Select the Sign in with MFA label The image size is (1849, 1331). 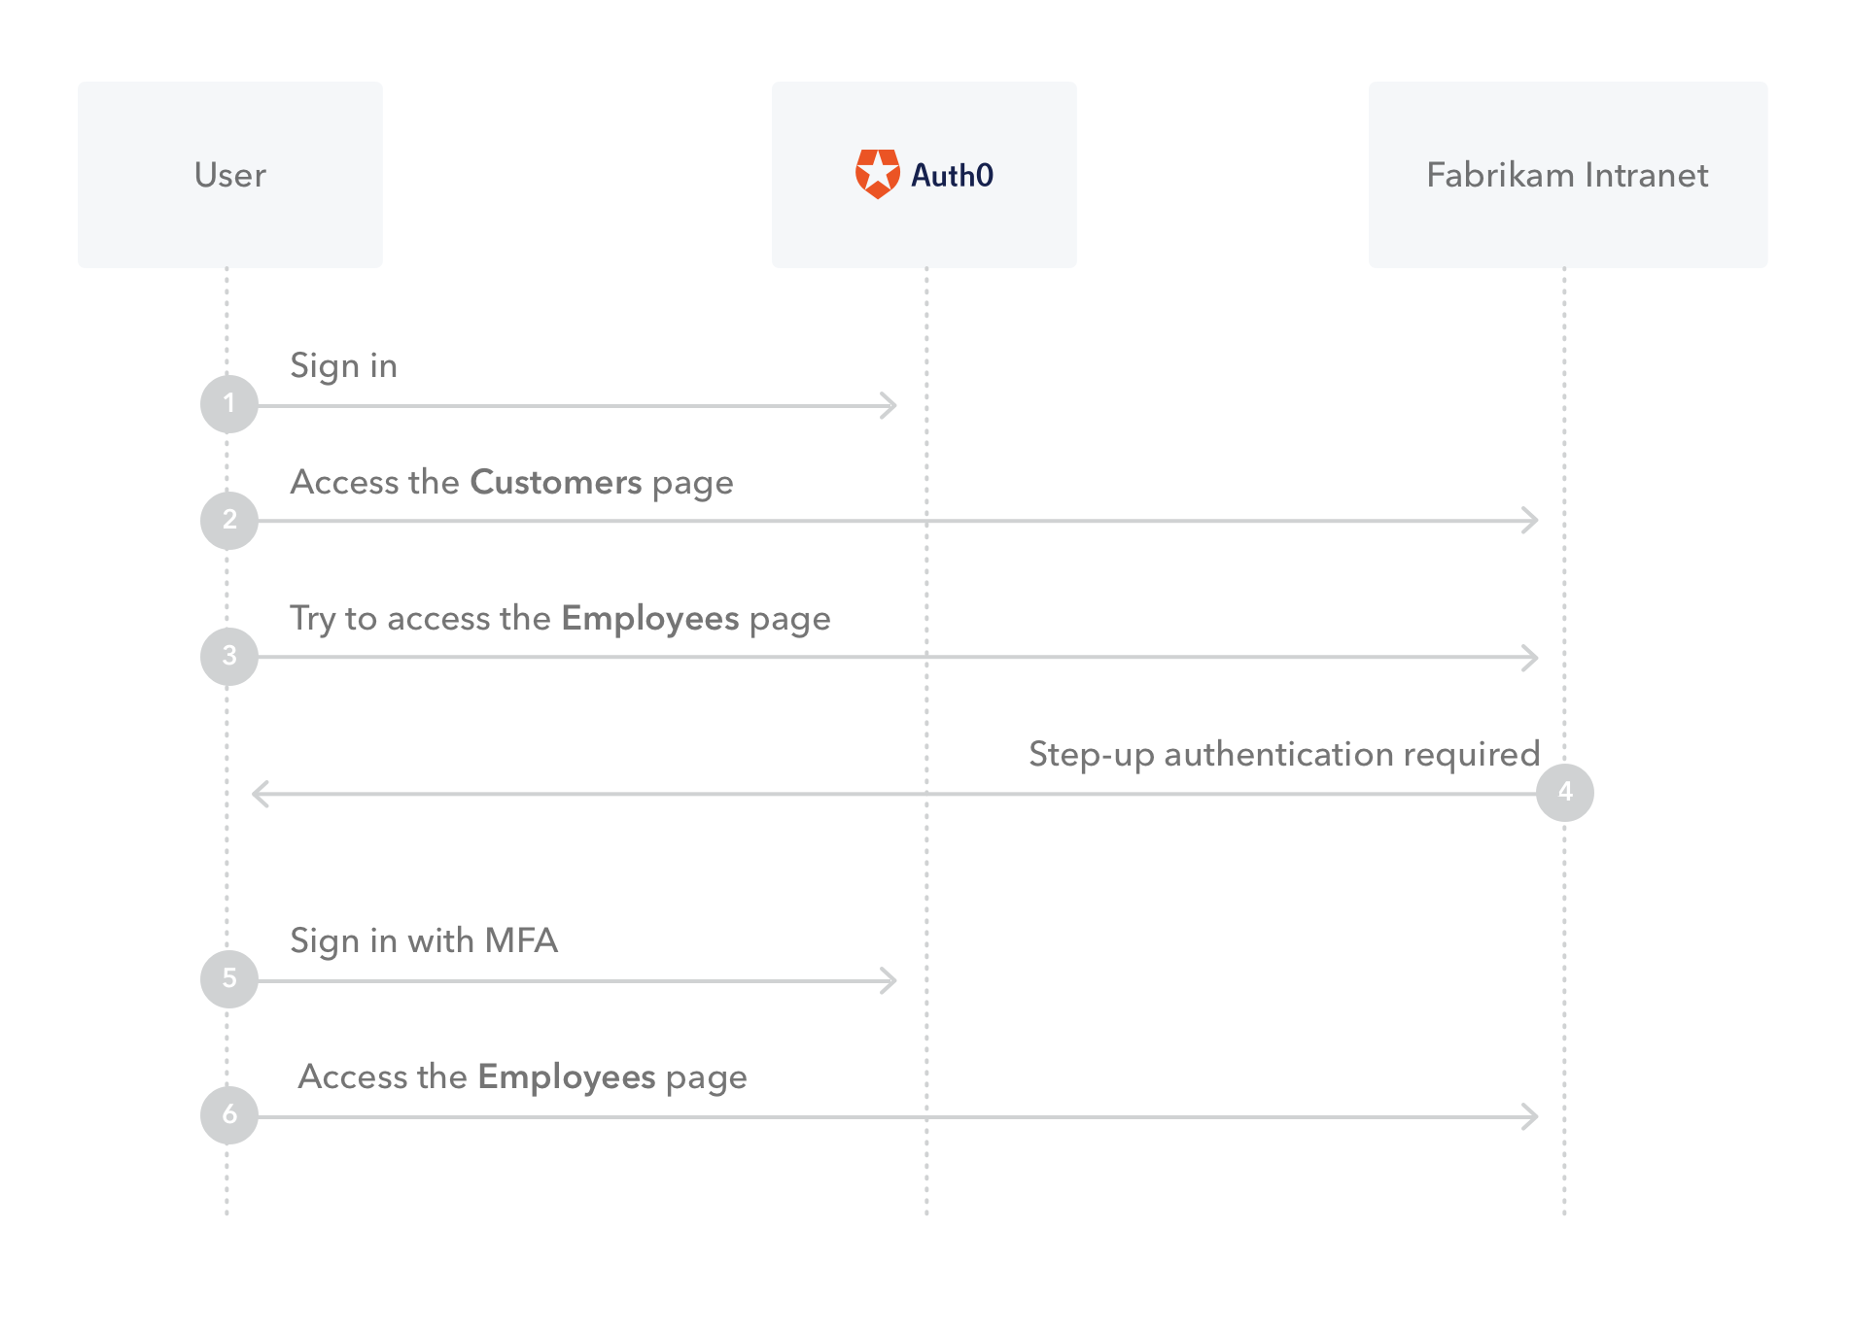(x=426, y=941)
